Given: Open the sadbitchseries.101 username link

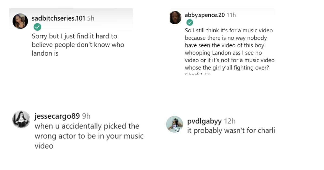Looking at the screenshot, I should coord(58,19).
